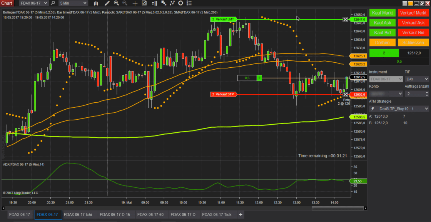Cancel the Verkauf LMT order with its X

coord(345,19)
